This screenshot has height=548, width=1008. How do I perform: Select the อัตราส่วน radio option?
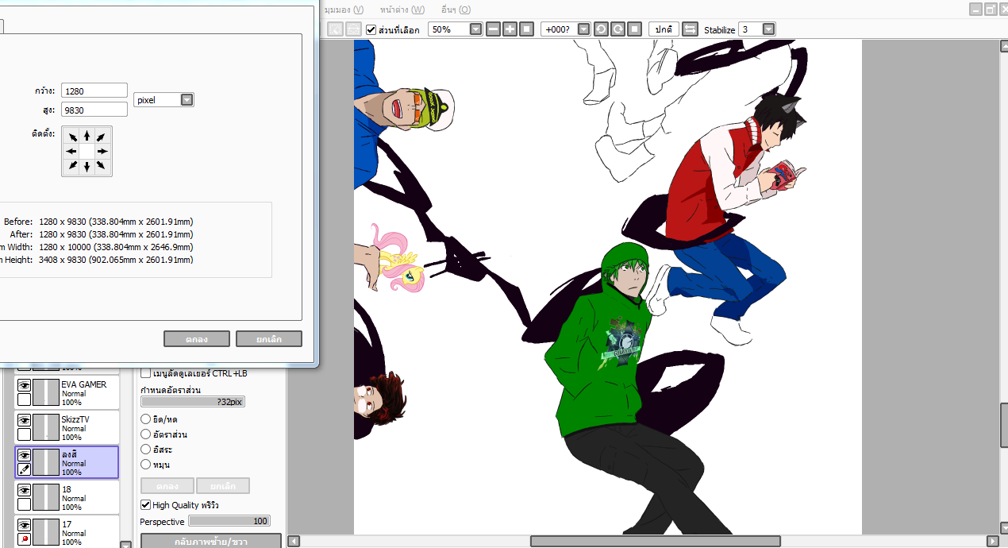(x=145, y=434)
